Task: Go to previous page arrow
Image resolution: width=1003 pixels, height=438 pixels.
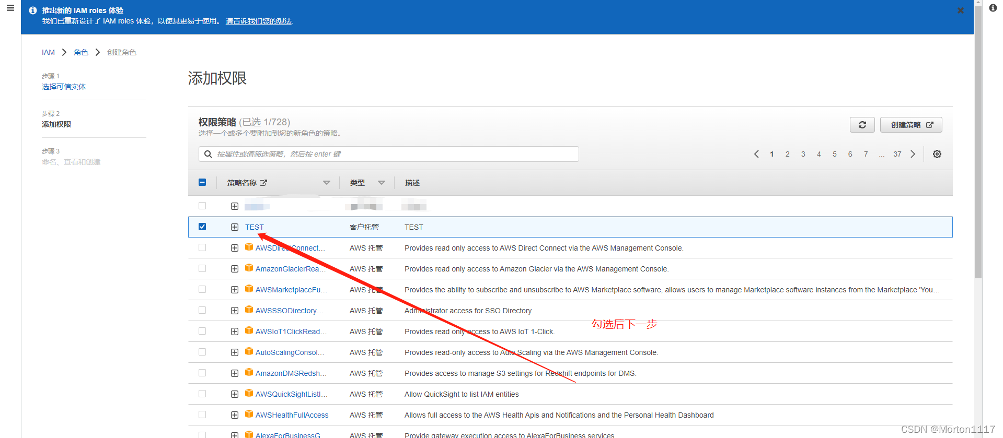Action: [x=756, y=154]
